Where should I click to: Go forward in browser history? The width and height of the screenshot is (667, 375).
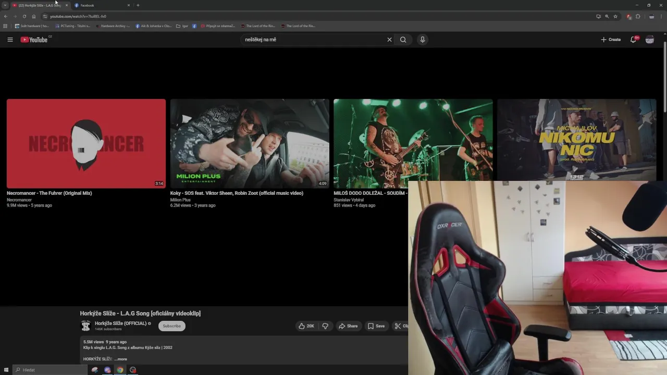[15, 16]
